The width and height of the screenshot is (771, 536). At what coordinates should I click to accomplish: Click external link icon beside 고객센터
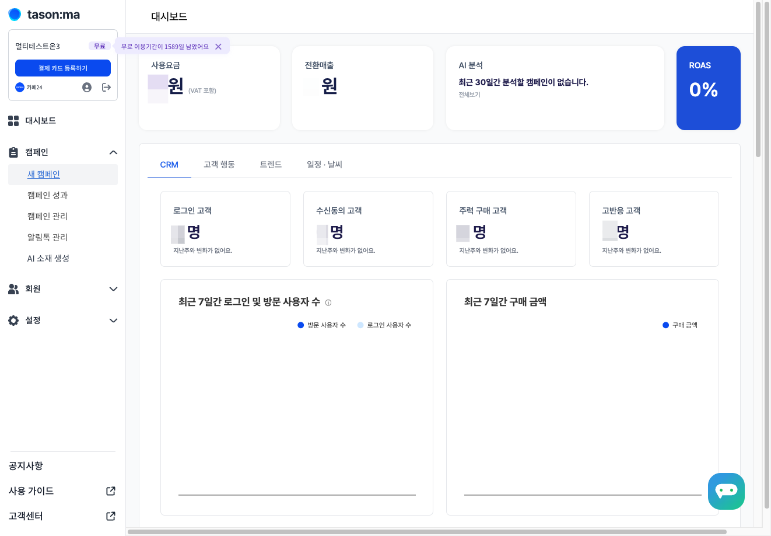(111, 516)
